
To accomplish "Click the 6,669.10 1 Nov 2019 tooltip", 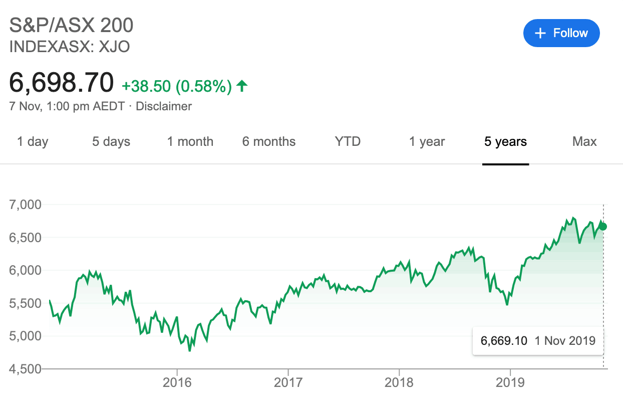I will pyautogui.click(x=538, y=341).
